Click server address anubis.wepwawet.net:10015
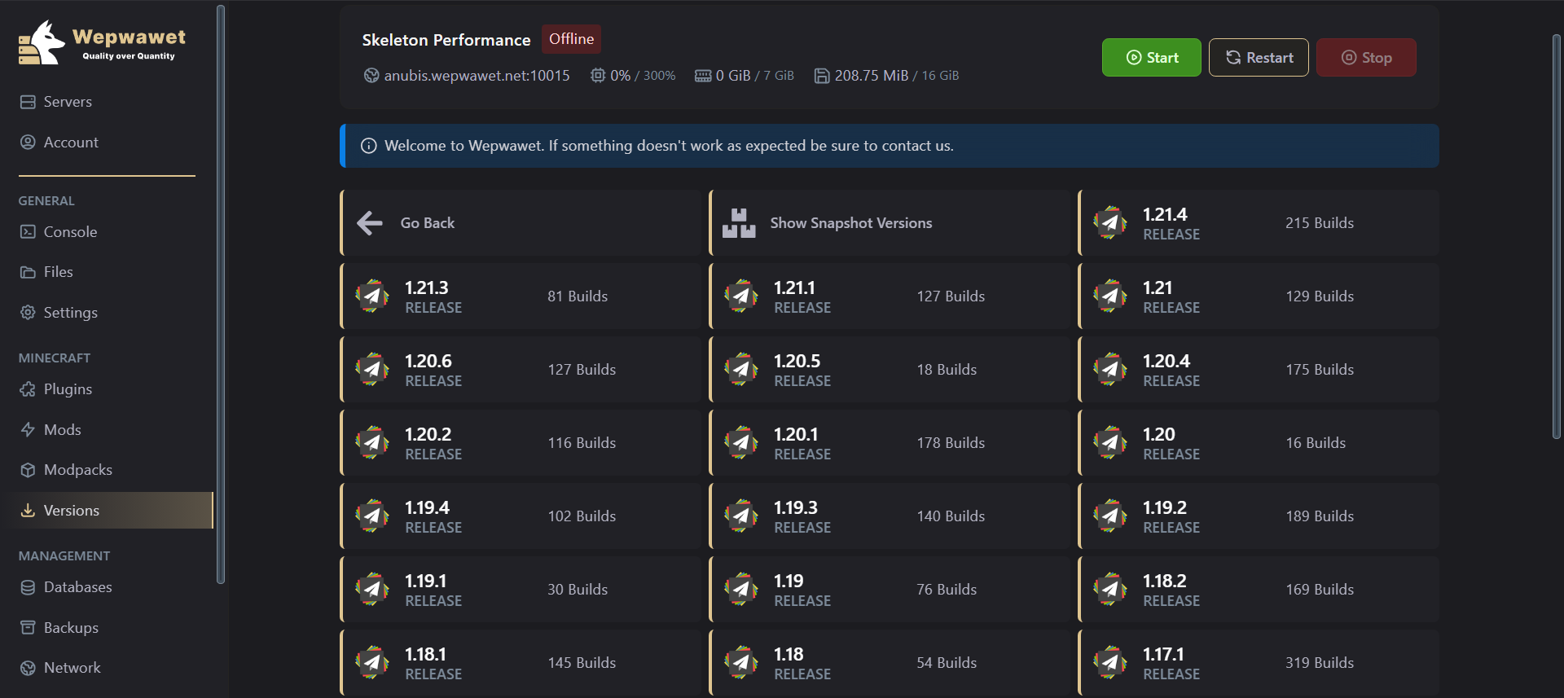The width and height of the screenshot is (1564, 698). [477, 76]
